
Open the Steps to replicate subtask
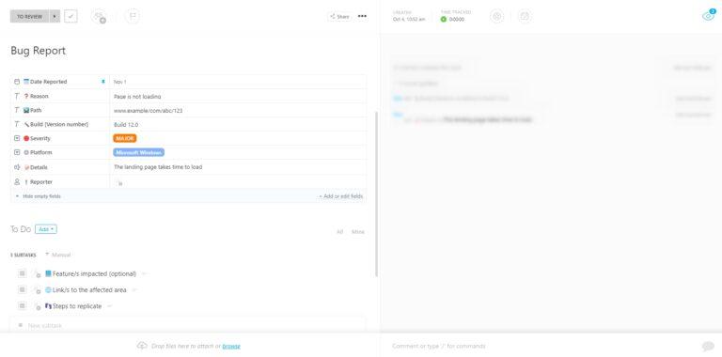[77, 306]
